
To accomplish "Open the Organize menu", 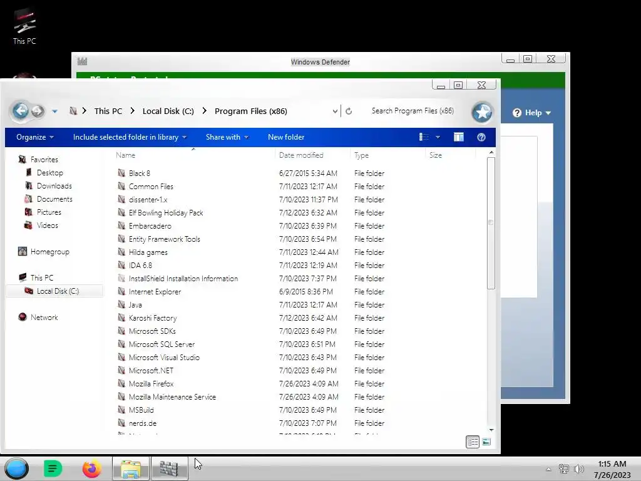I will (35, 137).
